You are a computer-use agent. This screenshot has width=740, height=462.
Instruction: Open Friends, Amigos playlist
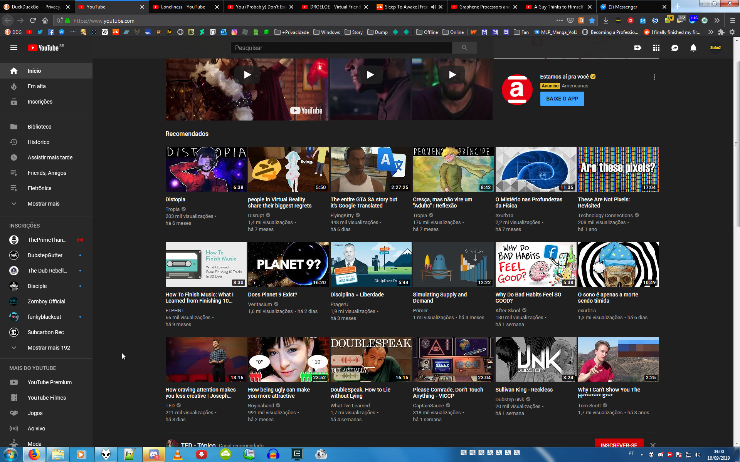[x=46, y=173]
